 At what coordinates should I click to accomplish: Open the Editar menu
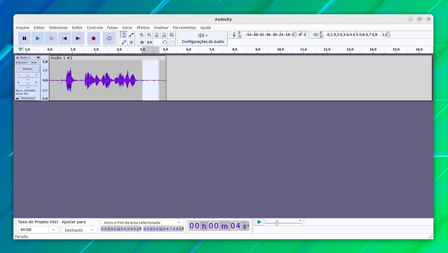(x=39, y=28)
